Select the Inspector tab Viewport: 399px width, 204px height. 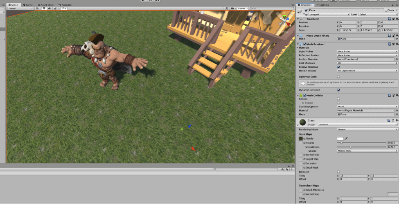click(x=306, y=5)
